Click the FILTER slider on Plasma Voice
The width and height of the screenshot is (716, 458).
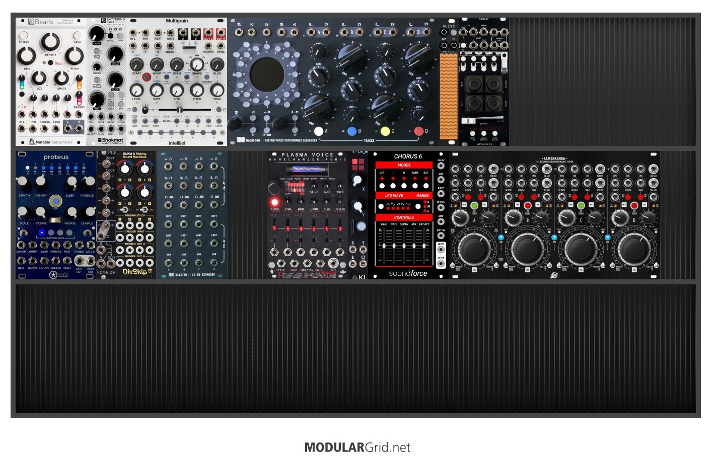[340, 230]
